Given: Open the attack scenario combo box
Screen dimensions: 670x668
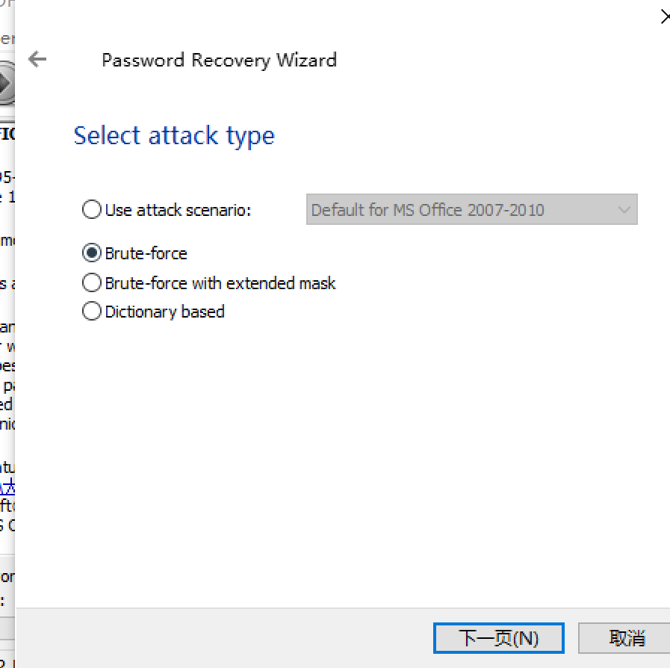Looking at the screenshot, I should 471,210.
